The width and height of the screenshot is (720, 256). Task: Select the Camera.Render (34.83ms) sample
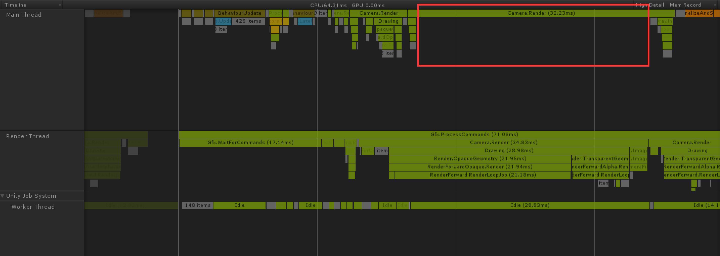[x=504, y=143]
